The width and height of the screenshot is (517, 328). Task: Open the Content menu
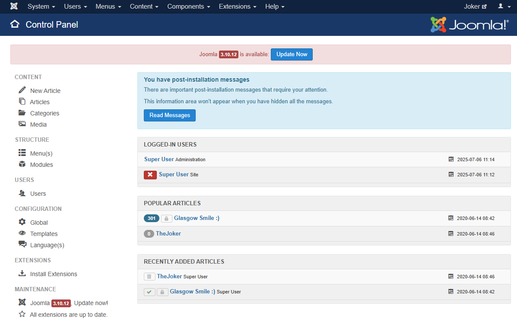[144, 6]
